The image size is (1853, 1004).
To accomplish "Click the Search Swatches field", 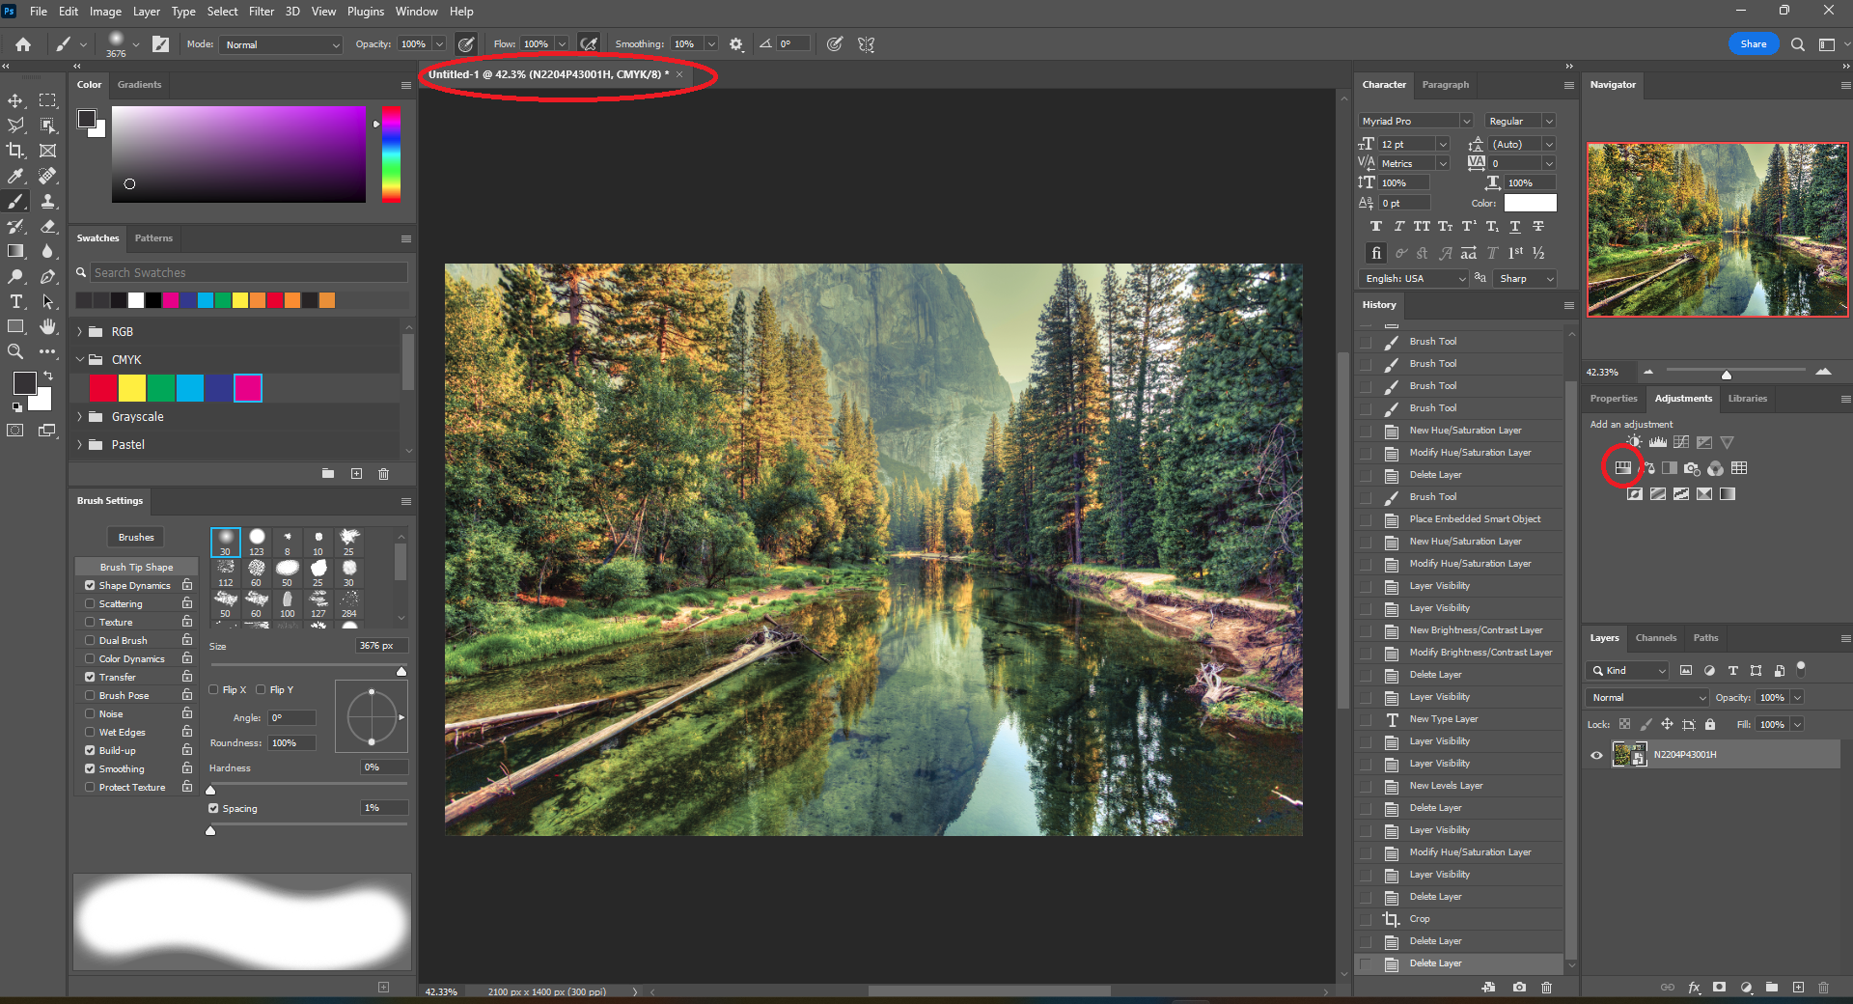I will click(248, 273).
